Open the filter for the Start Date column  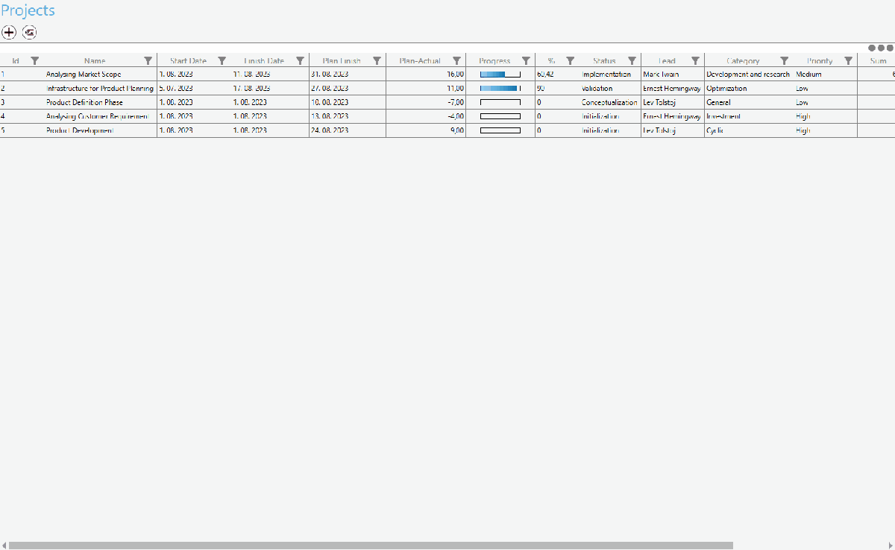point(222,61)
